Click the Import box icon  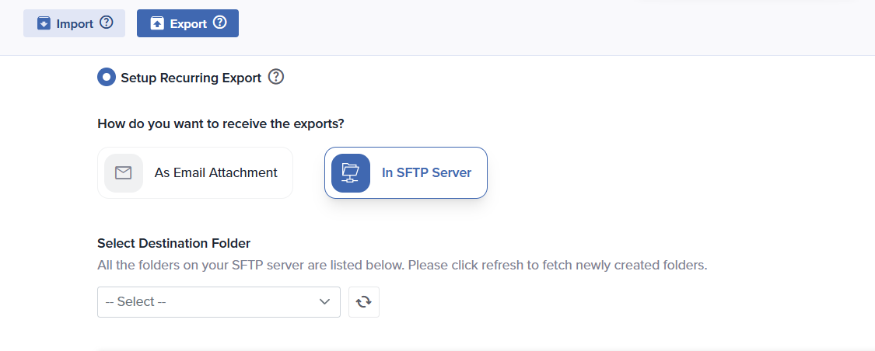point(44,24)
